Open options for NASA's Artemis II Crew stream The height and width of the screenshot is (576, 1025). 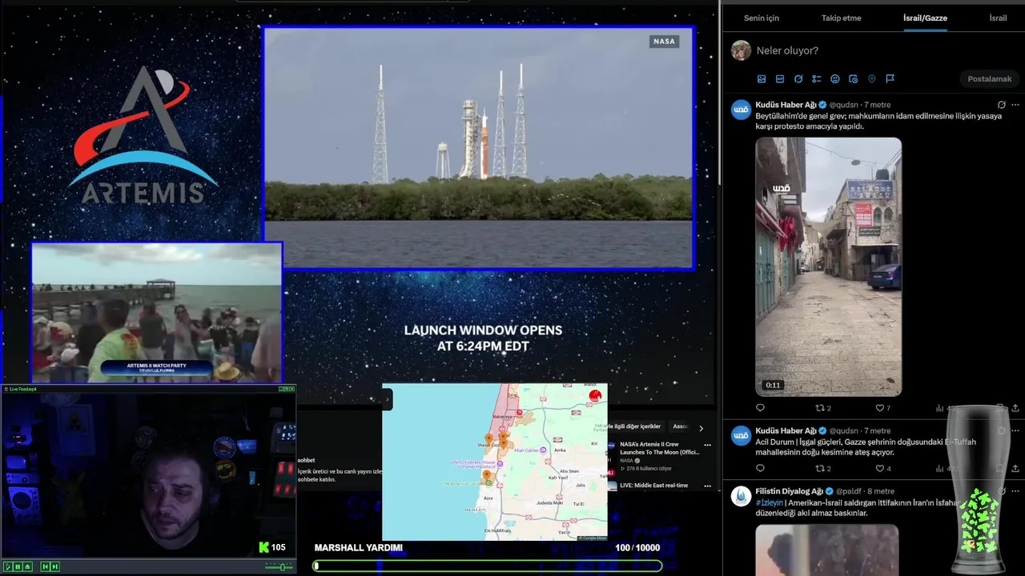pyautogui.click(x=707, y=445)
